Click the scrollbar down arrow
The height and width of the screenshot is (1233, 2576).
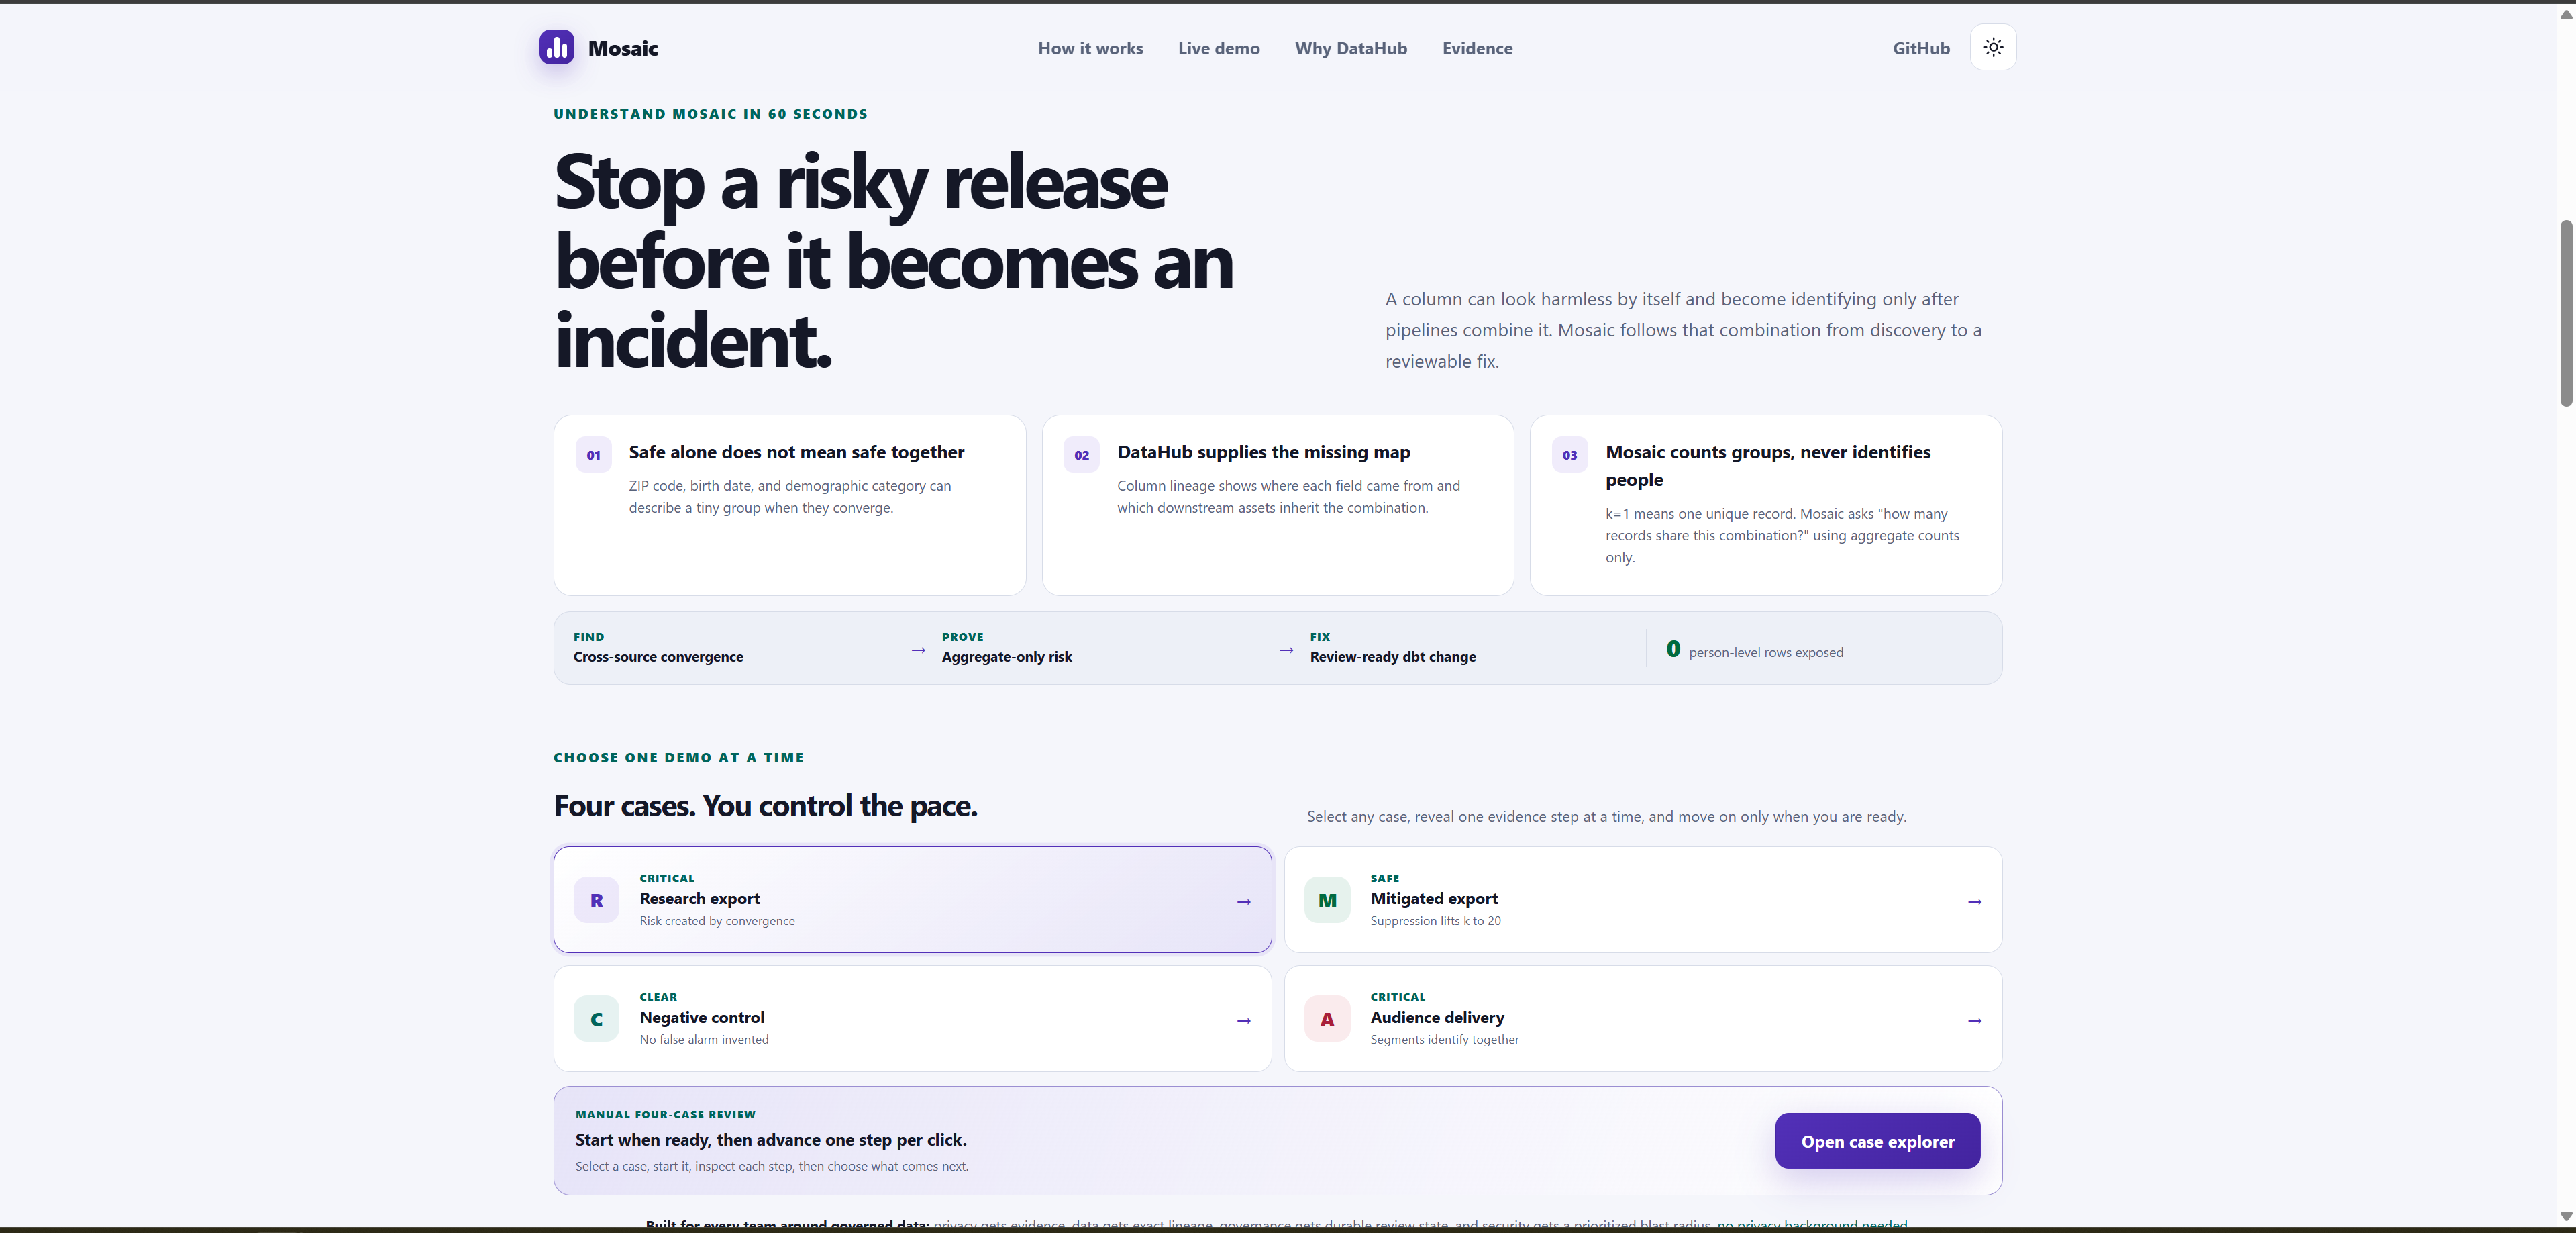(x=2565, y=1216)
